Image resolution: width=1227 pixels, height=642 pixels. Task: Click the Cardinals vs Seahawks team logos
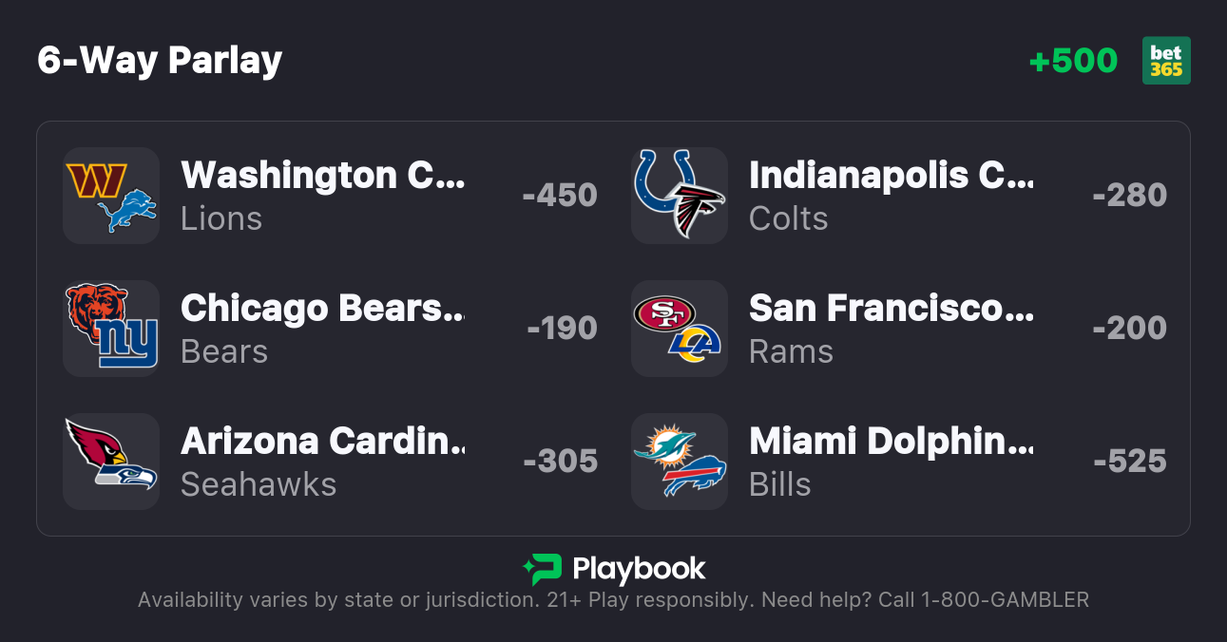[111, 462]
